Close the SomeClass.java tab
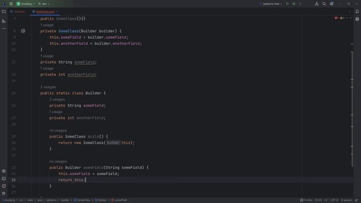Viewport: 361px width, 203px height. (57, 11)
